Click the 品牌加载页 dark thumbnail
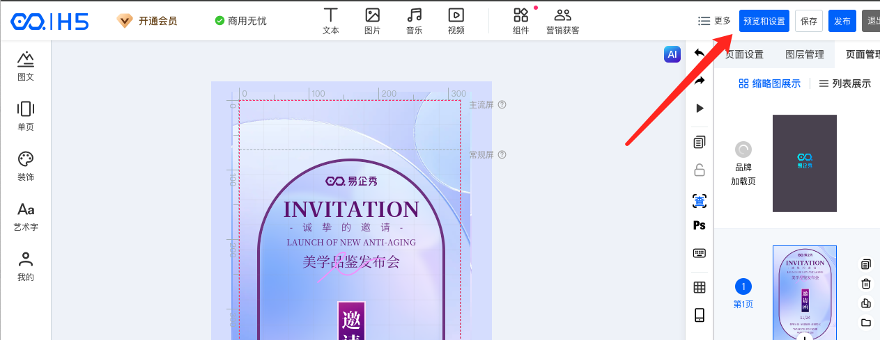This screenshot has height=340, width=880. (805, 163)
